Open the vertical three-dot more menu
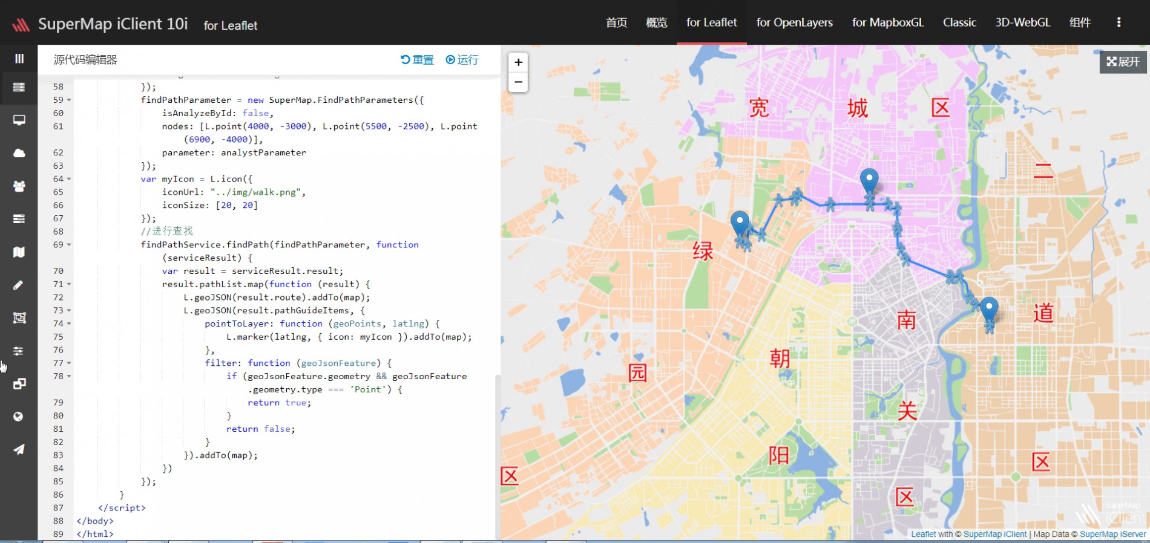1150x543 pixels. coord(1119,22)
